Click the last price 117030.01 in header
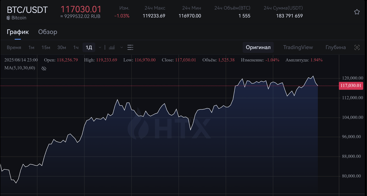367x196 pixels. point(81,9)
